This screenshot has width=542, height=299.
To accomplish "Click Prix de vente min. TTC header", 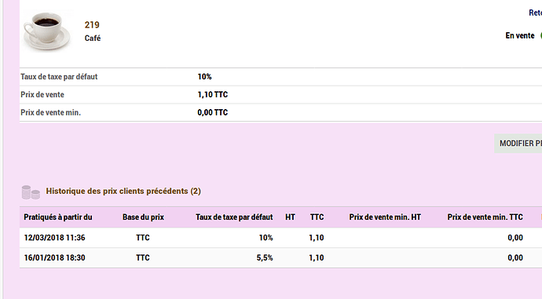I will click(x=485, y=217).
